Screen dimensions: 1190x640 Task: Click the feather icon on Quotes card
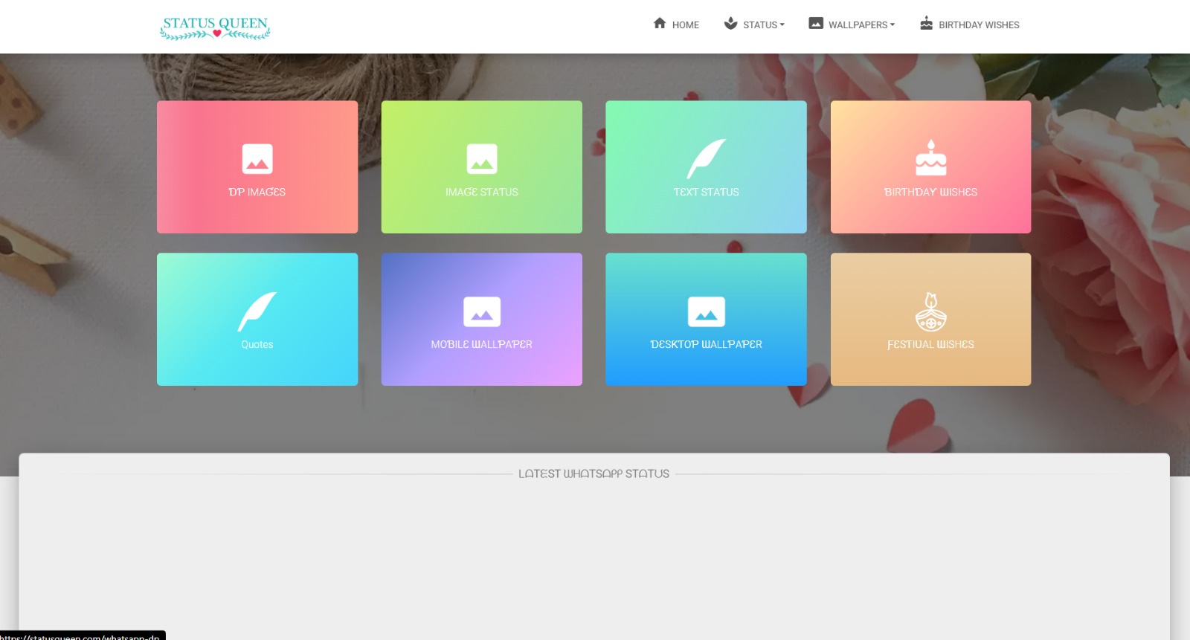click(257, 311)
